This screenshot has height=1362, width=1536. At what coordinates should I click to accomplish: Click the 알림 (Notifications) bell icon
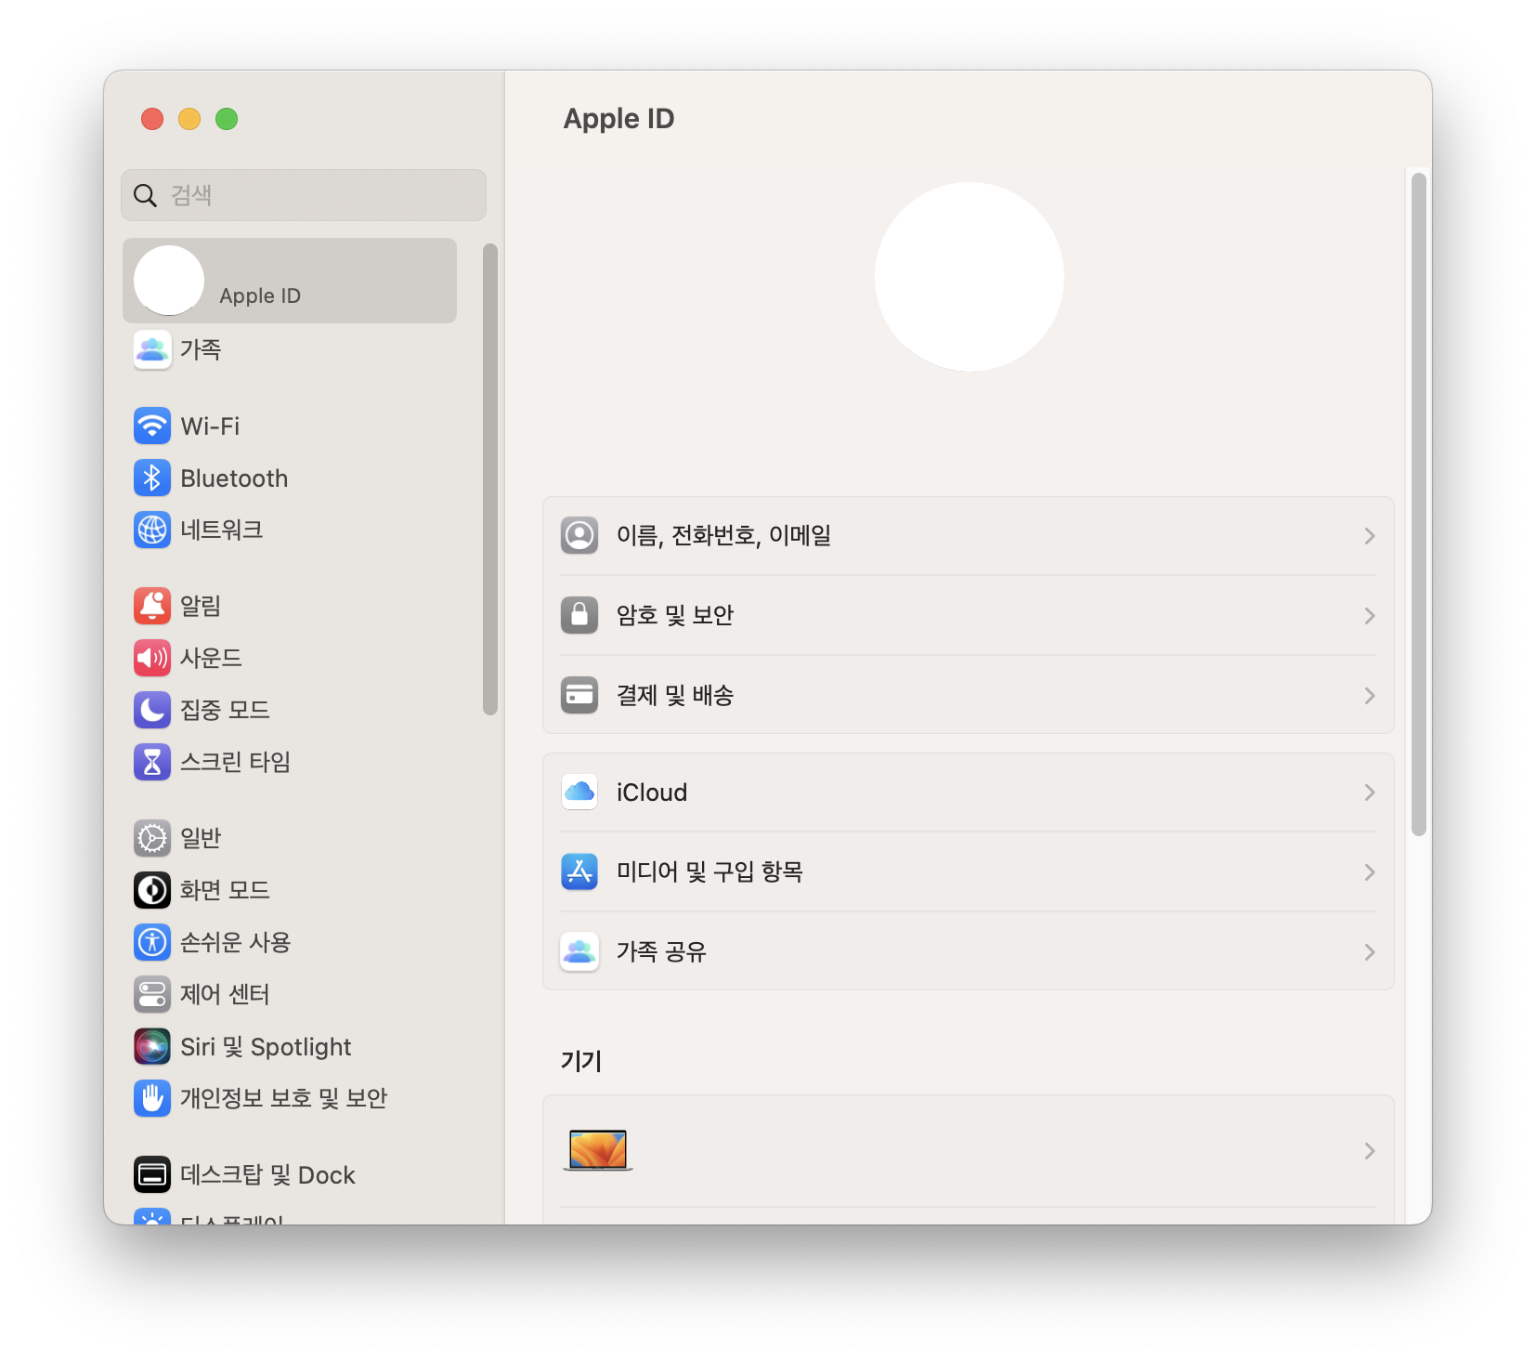pyautogui.click(x=153, y=606)
